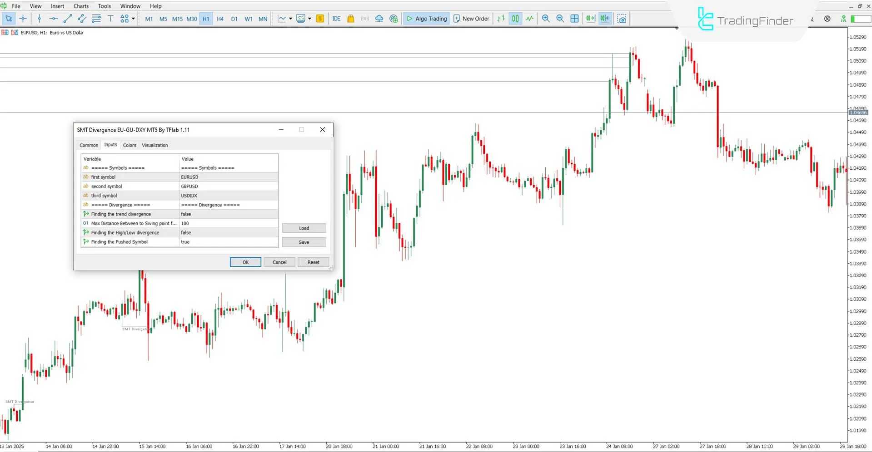Switch chart to M1 timeframe

(x=149, y=19)
